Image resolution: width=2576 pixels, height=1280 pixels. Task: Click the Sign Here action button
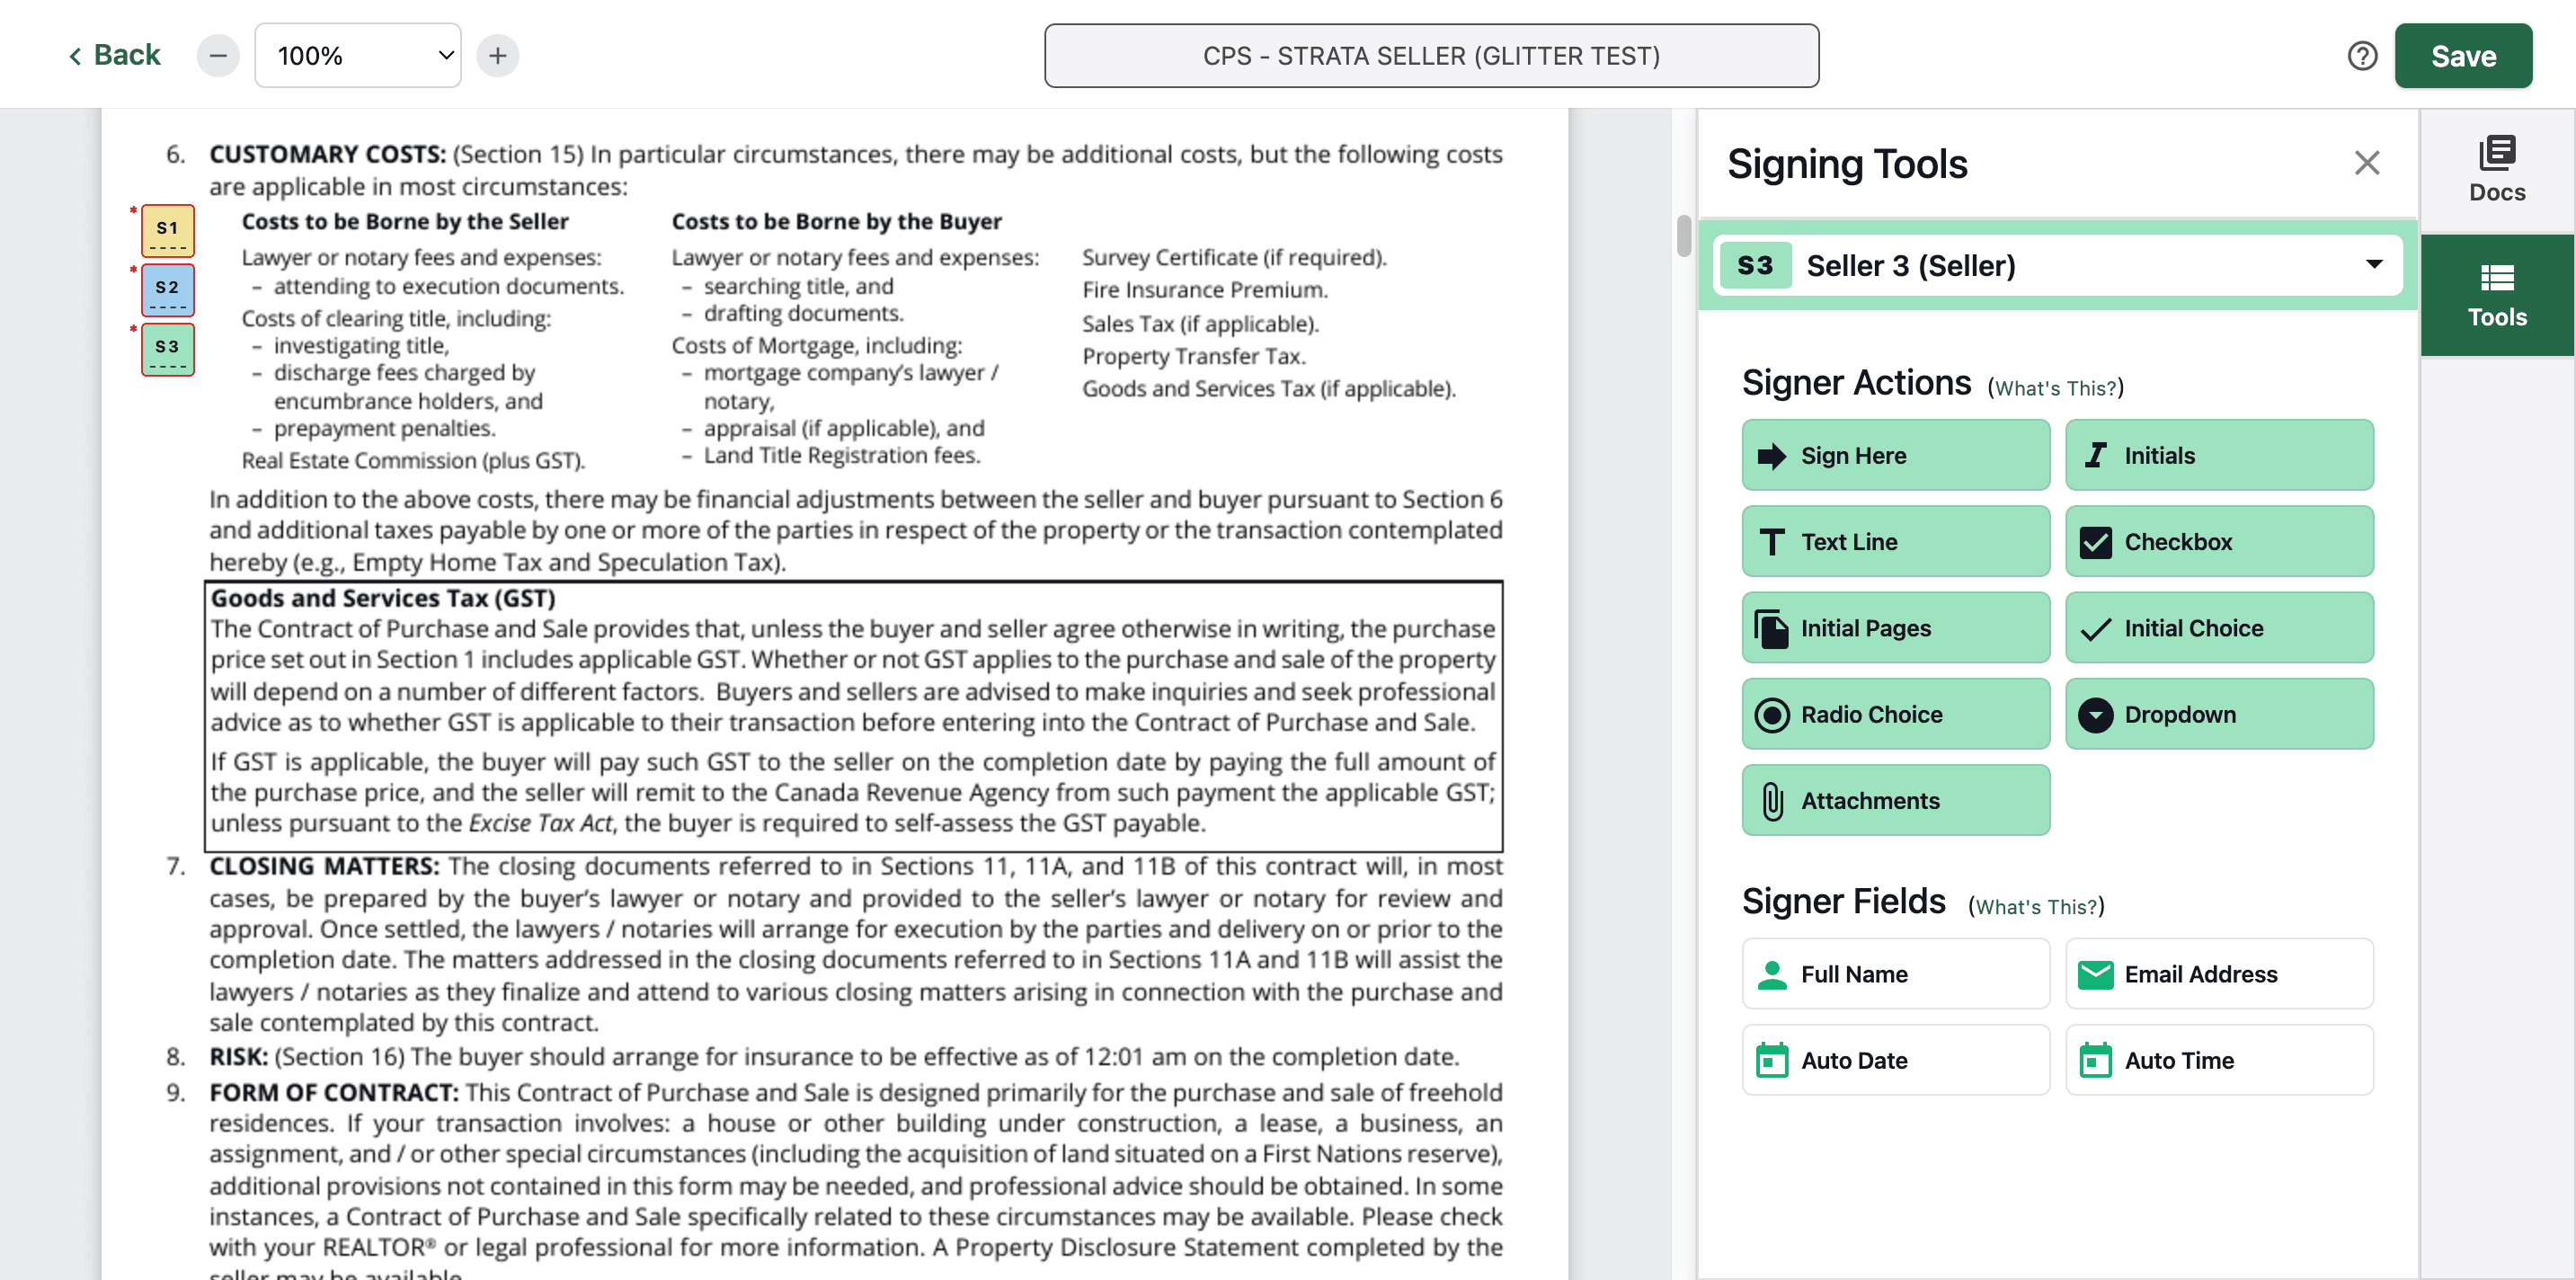coord(1895,455)
